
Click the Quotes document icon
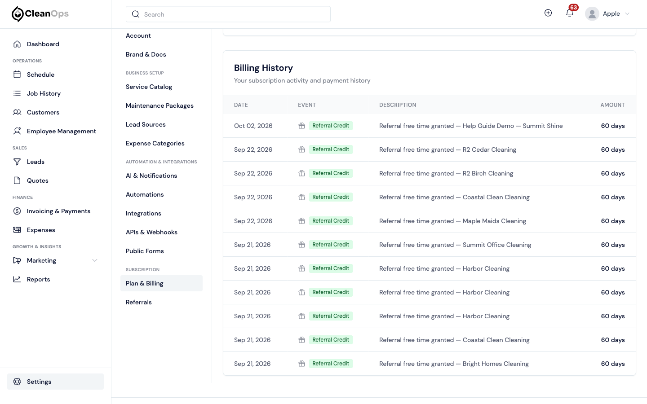click(17, 180)
